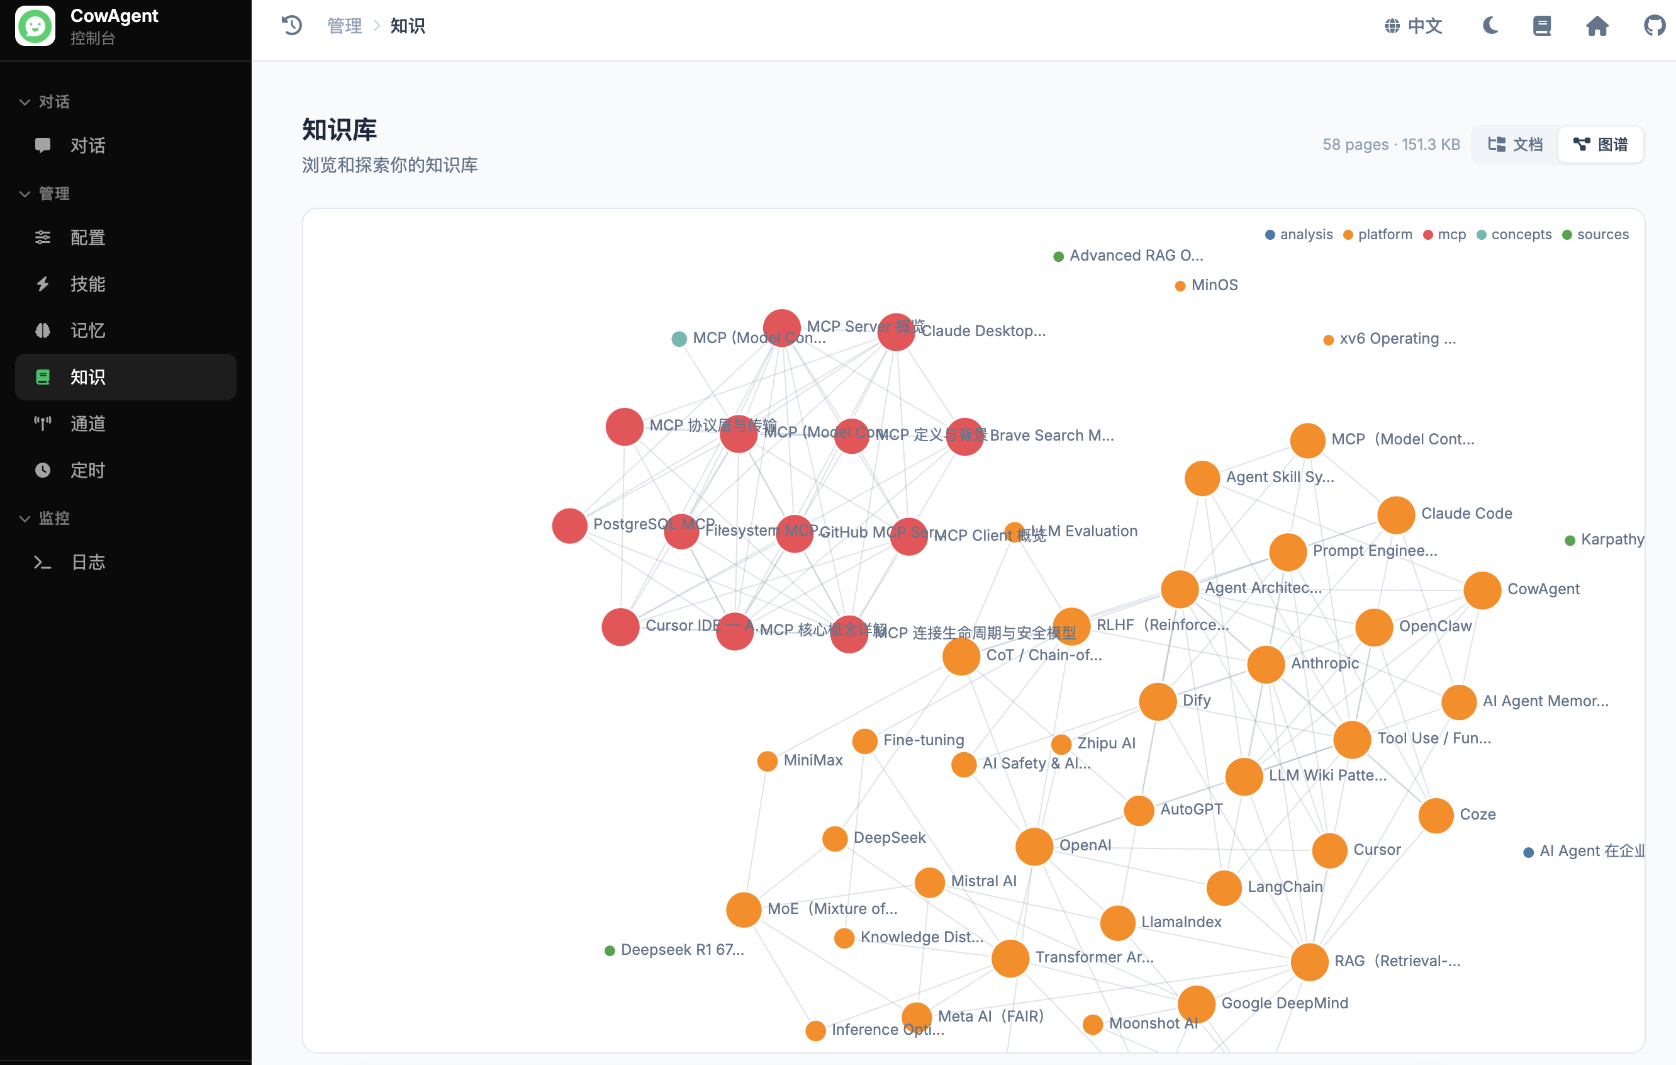Open the 配置 settings menu item
Image resolution: width=1676 pixels, height=1065 pixels.
(87, 237)
